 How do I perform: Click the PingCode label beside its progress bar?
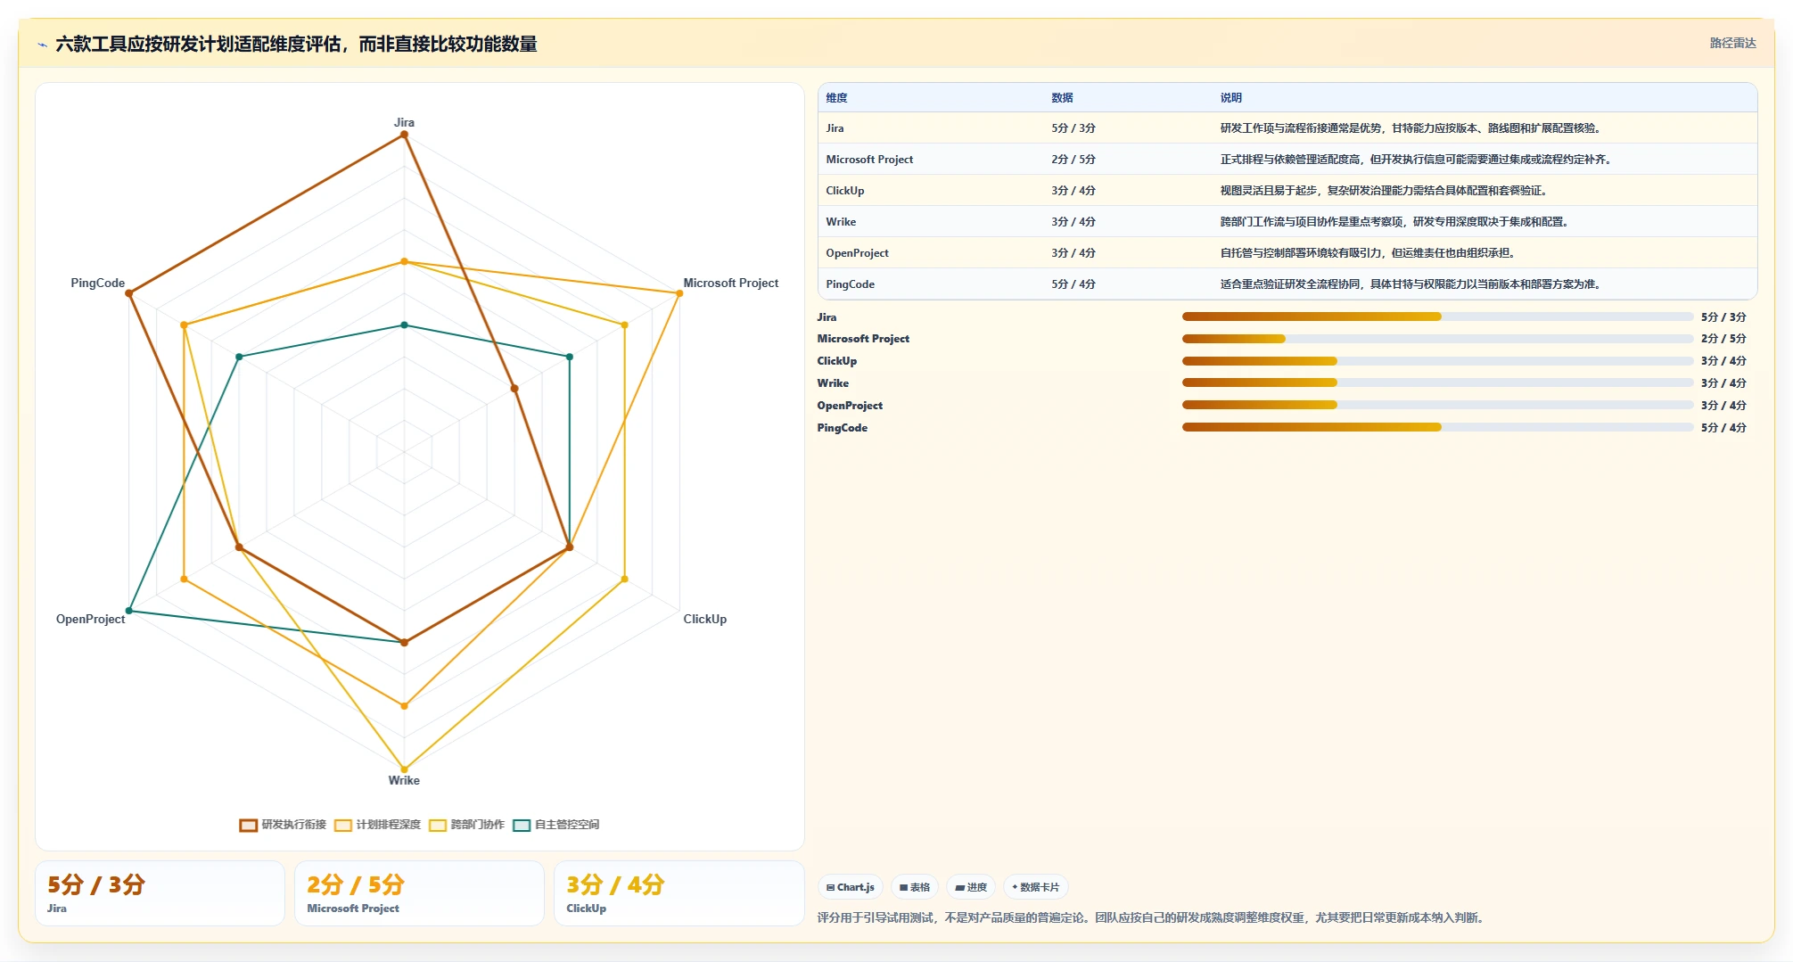point(842,428)
